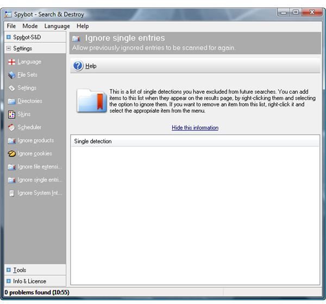Click the Ignore System Internals icon
This screenshot has width=326, height=304.
[x=12, y=193]
